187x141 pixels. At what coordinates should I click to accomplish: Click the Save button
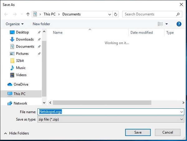[x=138, y=132]
